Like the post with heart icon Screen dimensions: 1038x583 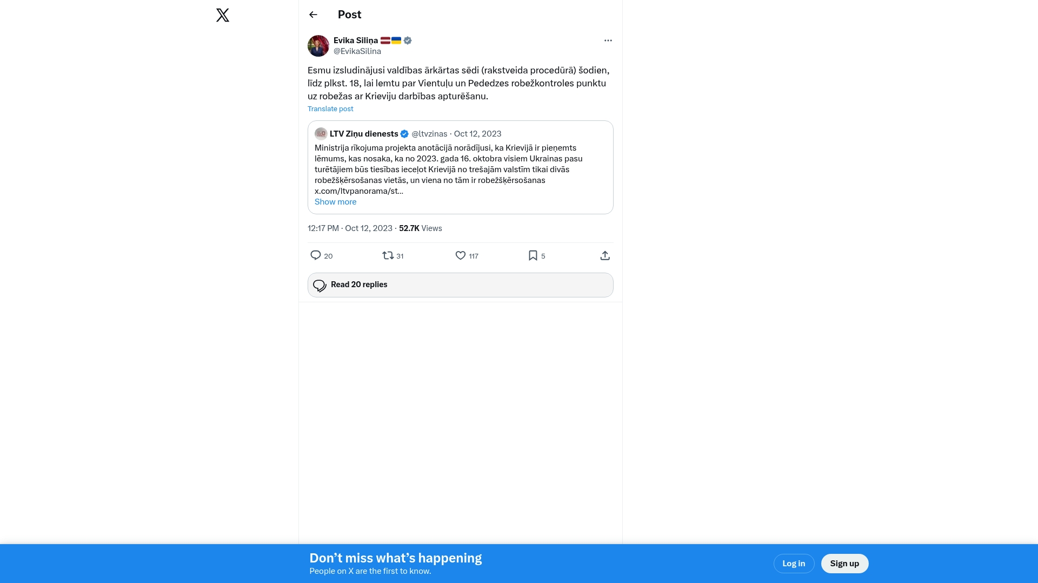(x=461, y=255)
